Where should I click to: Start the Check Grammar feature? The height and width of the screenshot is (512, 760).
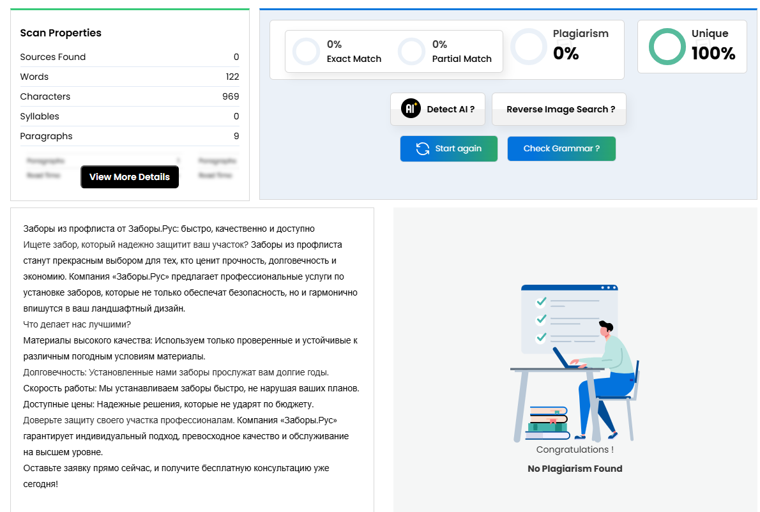coord(561,148)
